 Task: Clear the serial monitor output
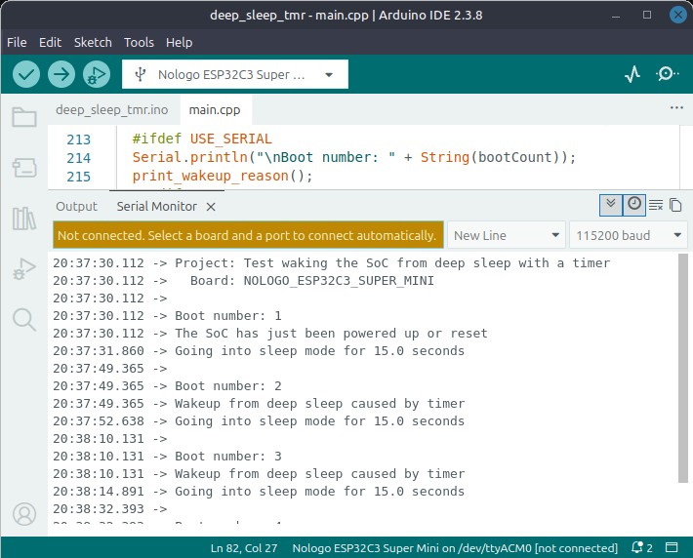click(x=656, y=206)
